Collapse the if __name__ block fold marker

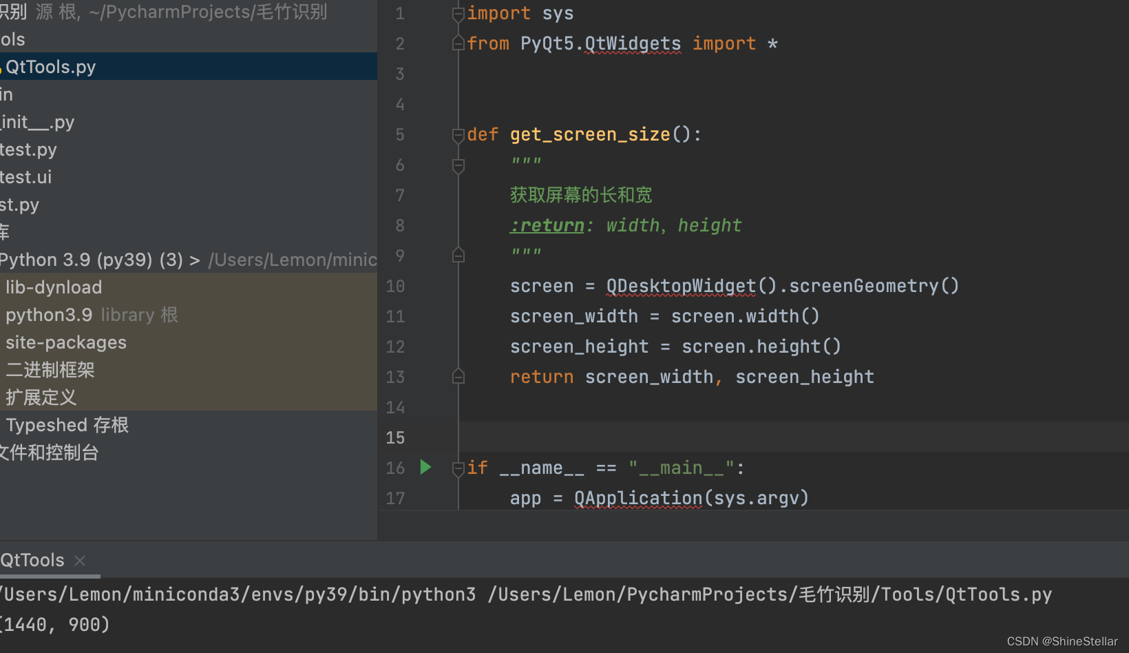458,468
